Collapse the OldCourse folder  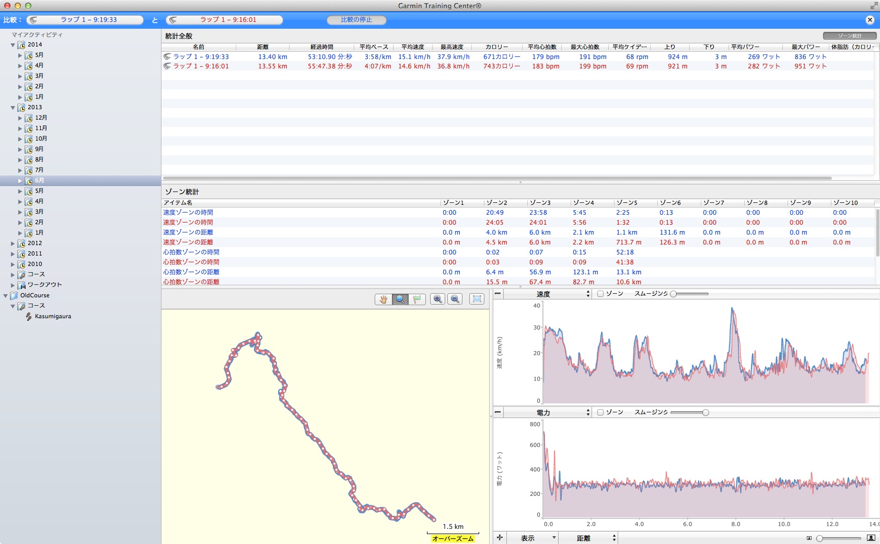(6, 296)
